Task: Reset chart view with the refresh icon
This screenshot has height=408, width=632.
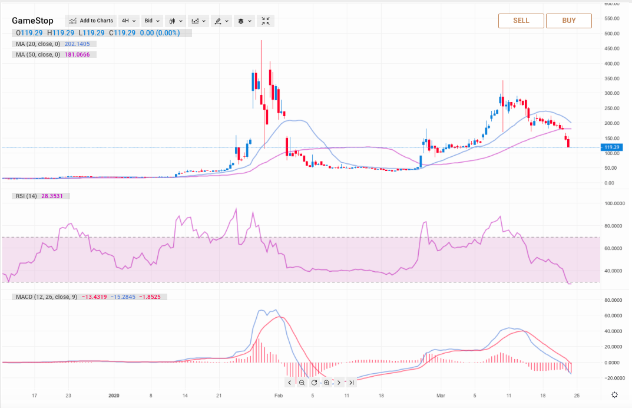Action: (x=314, y=383)
